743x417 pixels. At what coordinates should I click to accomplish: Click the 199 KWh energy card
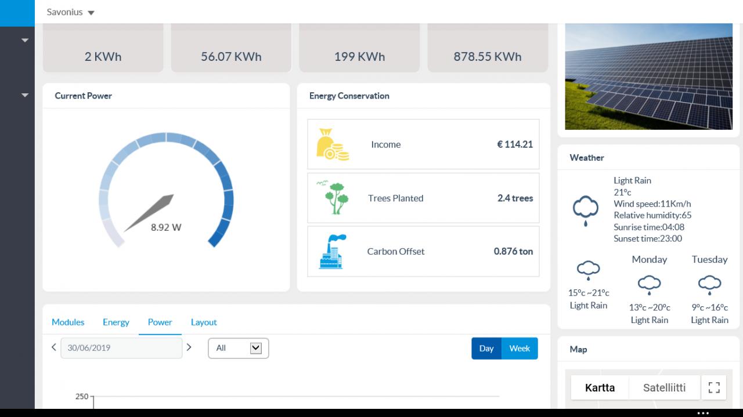coord(359,48)
